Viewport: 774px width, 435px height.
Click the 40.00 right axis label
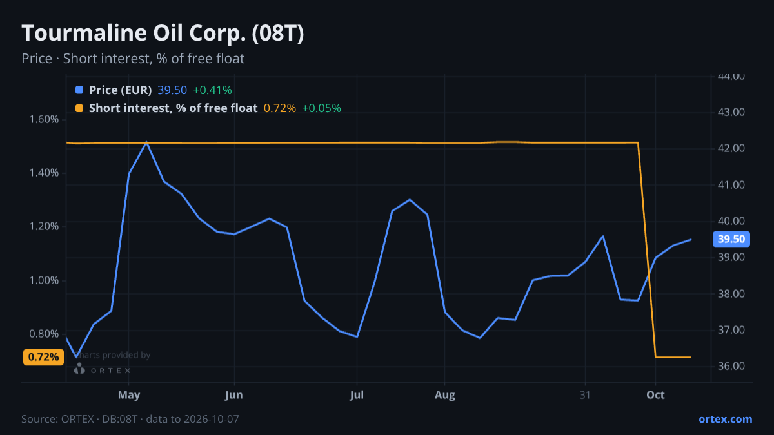click(732, 221)
